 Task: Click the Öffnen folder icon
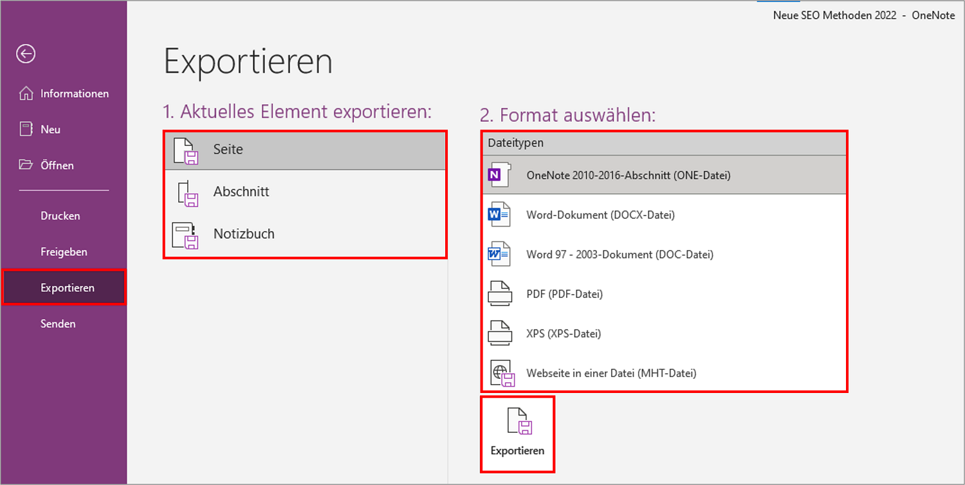26,165
